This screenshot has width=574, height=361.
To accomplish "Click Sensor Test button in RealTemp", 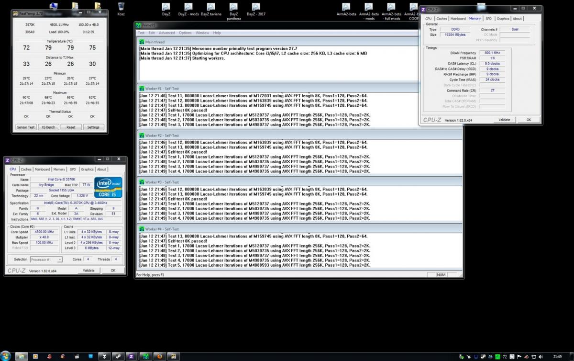I will point(26,127).
